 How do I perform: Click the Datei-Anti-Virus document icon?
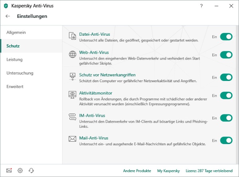72,36
